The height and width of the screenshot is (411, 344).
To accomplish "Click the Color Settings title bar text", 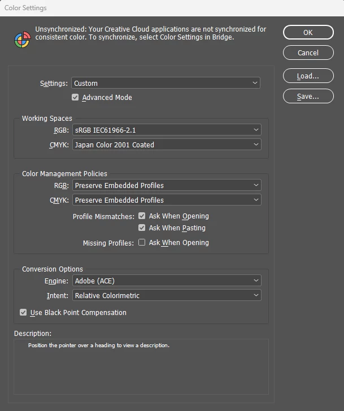I will tap(25, 8).
